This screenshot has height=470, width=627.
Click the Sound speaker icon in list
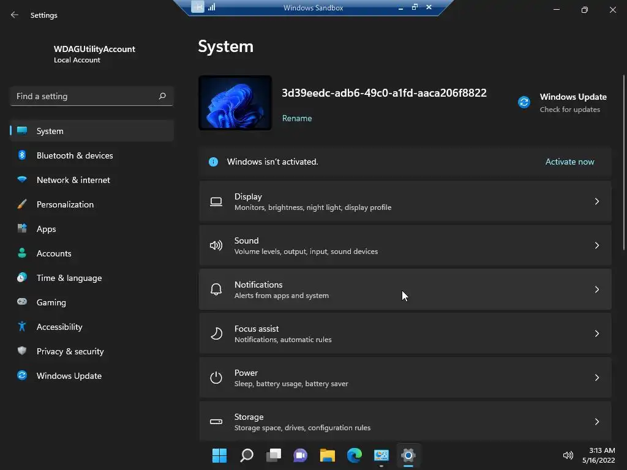[216, 245]
